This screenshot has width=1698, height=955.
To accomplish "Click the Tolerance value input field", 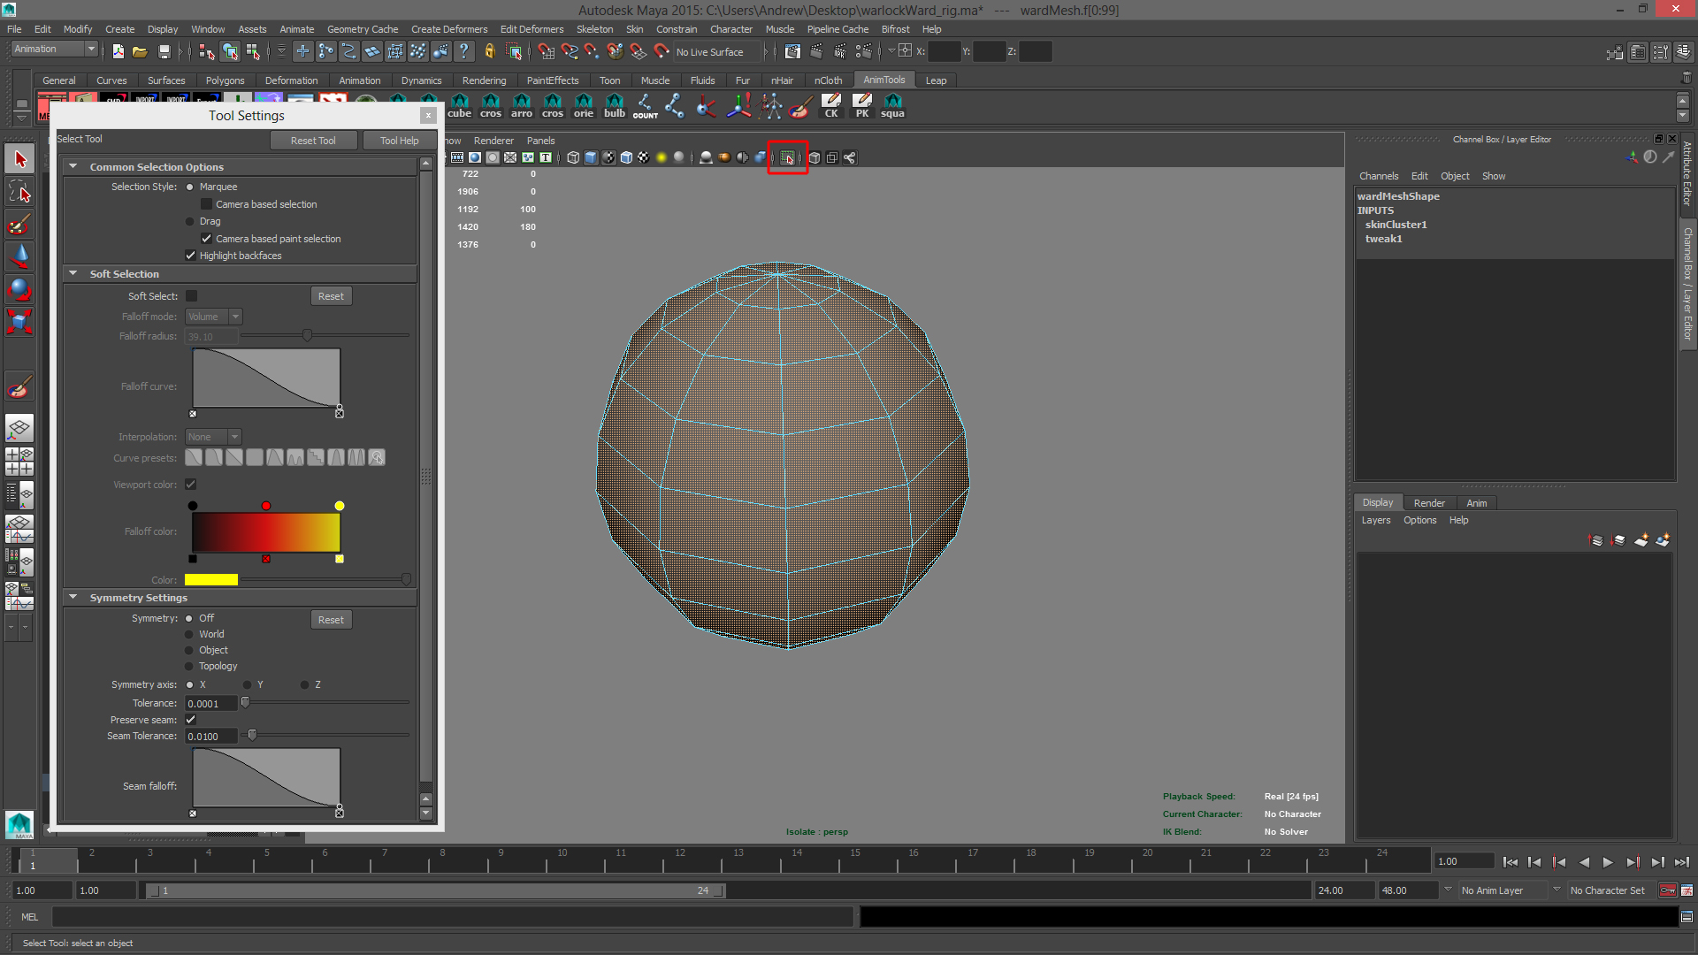I will coord(210,704).
